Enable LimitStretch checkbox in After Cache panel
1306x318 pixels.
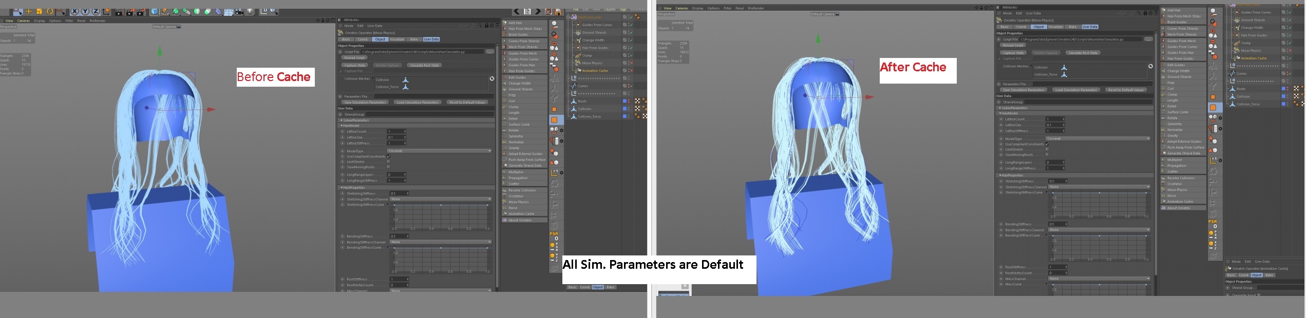point(1047,149)
